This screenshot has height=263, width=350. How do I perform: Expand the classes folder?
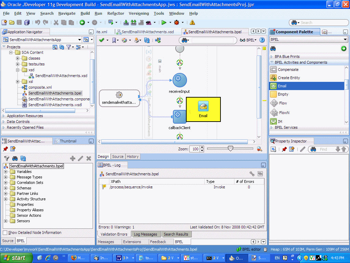(18, 58)
